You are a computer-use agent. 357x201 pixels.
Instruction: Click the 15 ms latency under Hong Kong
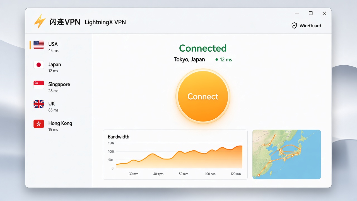(53, 130)
